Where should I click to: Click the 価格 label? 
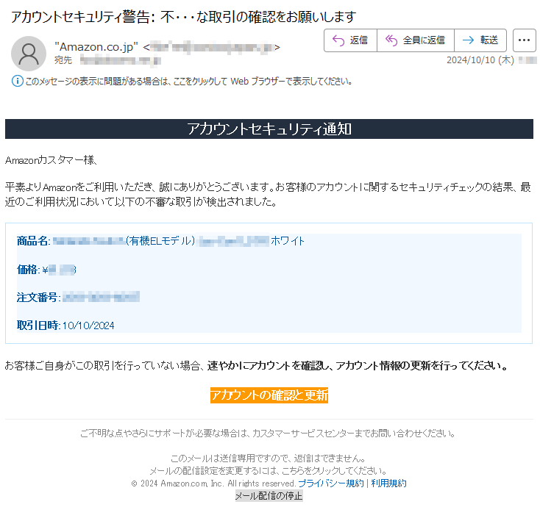pos(28,270)
